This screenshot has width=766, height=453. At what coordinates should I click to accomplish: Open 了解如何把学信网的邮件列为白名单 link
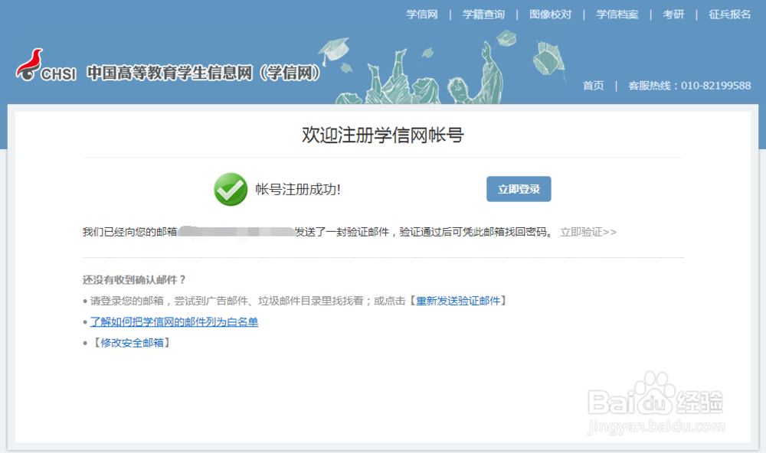174,321
